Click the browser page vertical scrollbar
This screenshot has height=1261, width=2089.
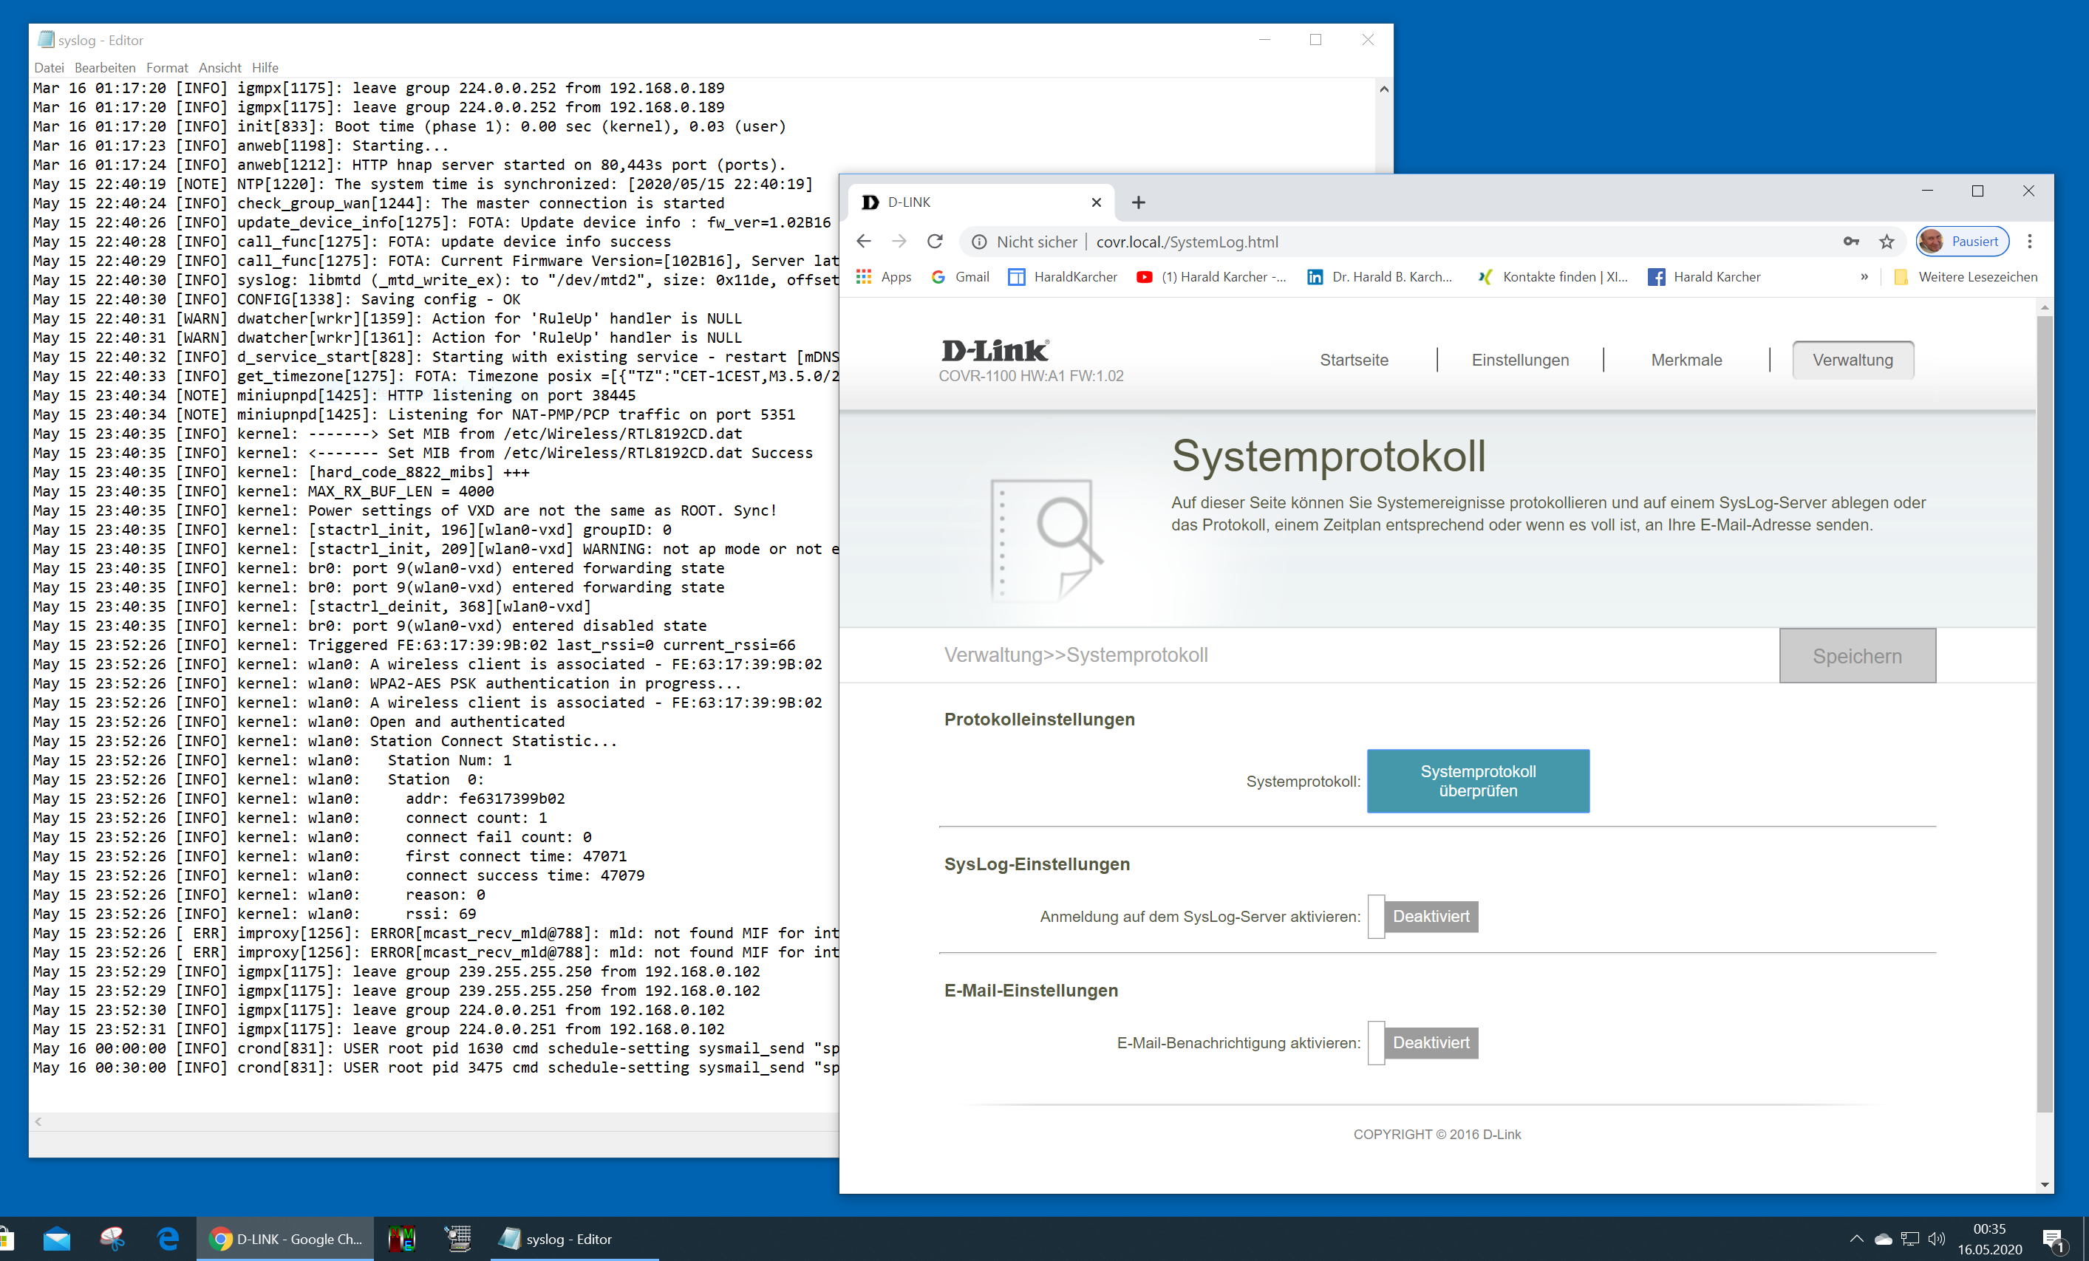coord(2044,712)
